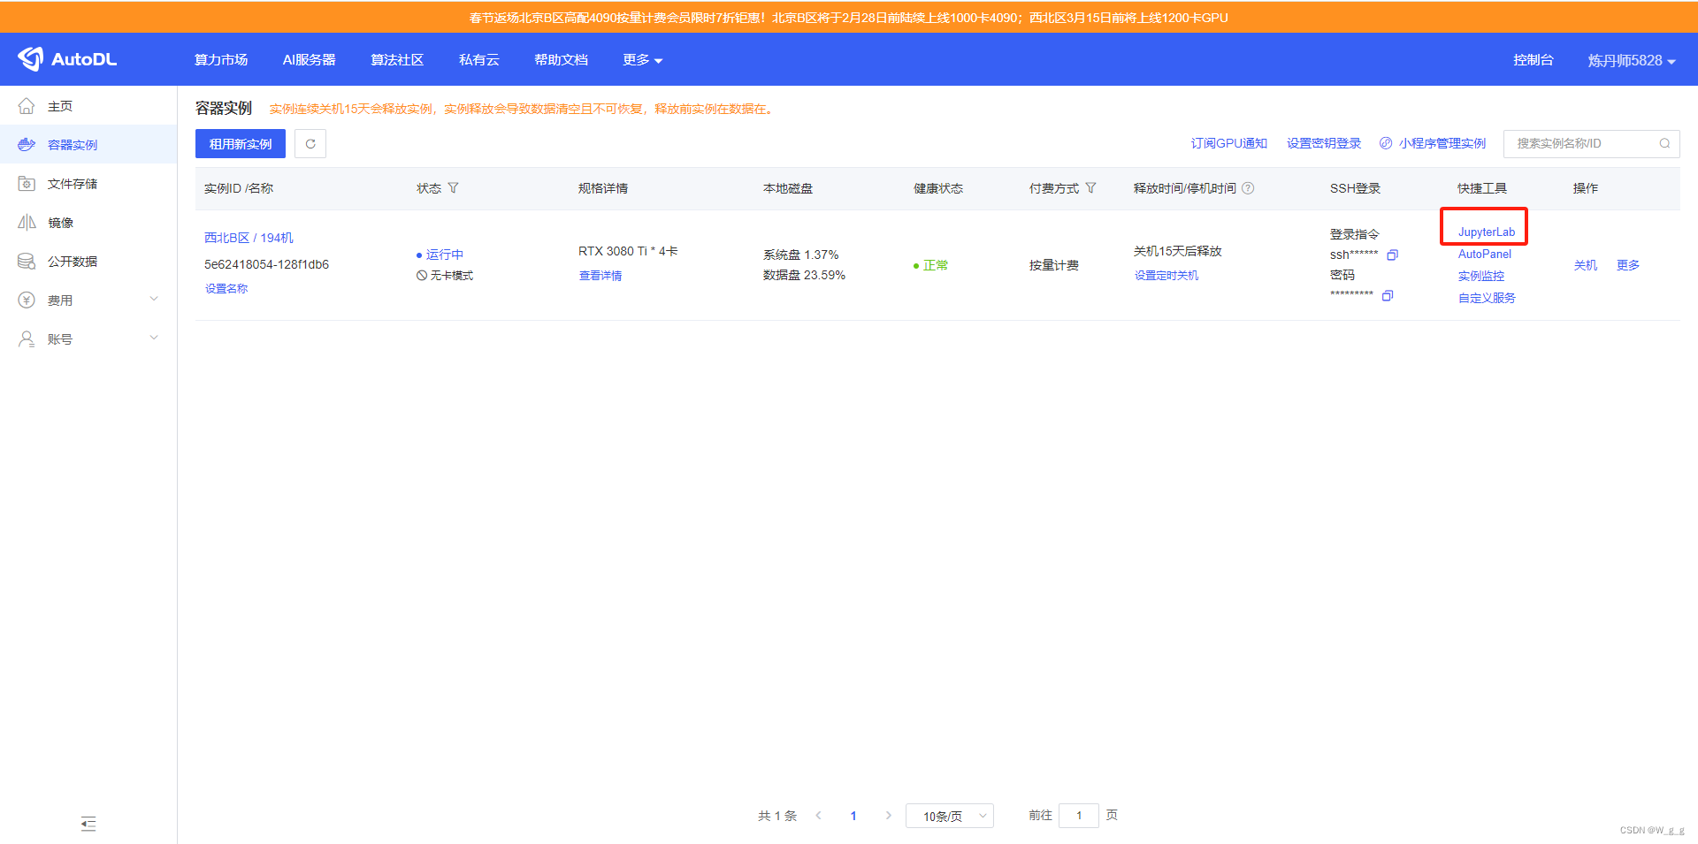The width and height of the screenshot is (1698, 844).
Task: Open the 公开数据 public data sidebar icon
Action: coord(27,261)
